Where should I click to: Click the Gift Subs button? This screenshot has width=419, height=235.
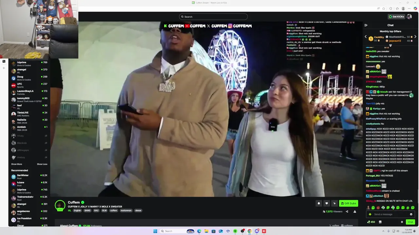pyautogui.click(x=349, y=203)
